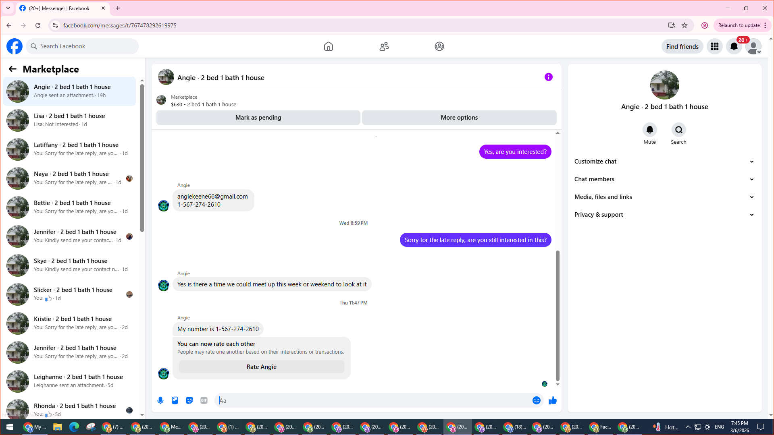
Task: Send a thumbs up like
Action: click(x=552, y=400)
